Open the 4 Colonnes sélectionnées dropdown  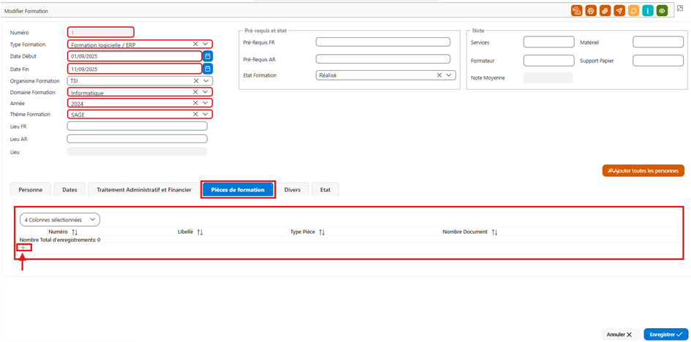coord(60,220)
